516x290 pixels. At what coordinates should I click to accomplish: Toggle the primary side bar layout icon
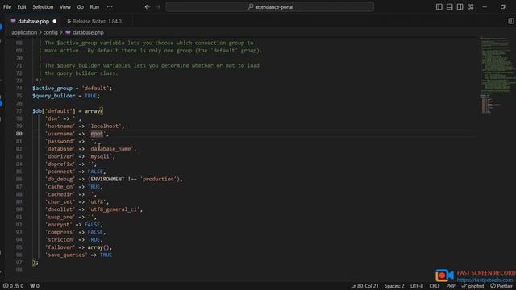tap(439, 7)
